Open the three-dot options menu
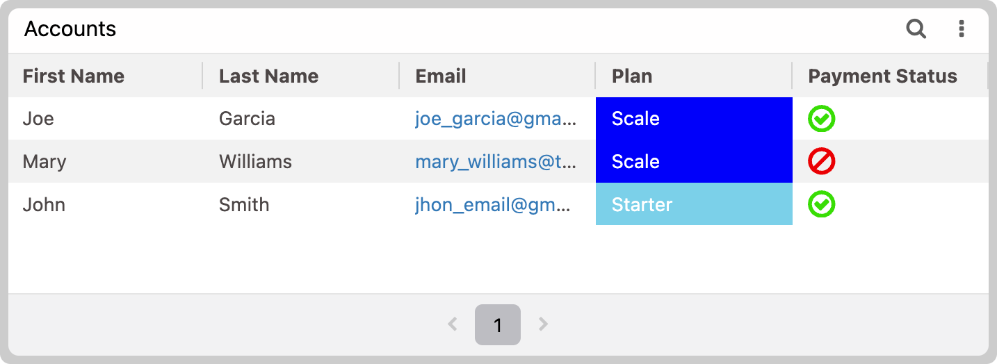997x364 pixels. [962, 28]
